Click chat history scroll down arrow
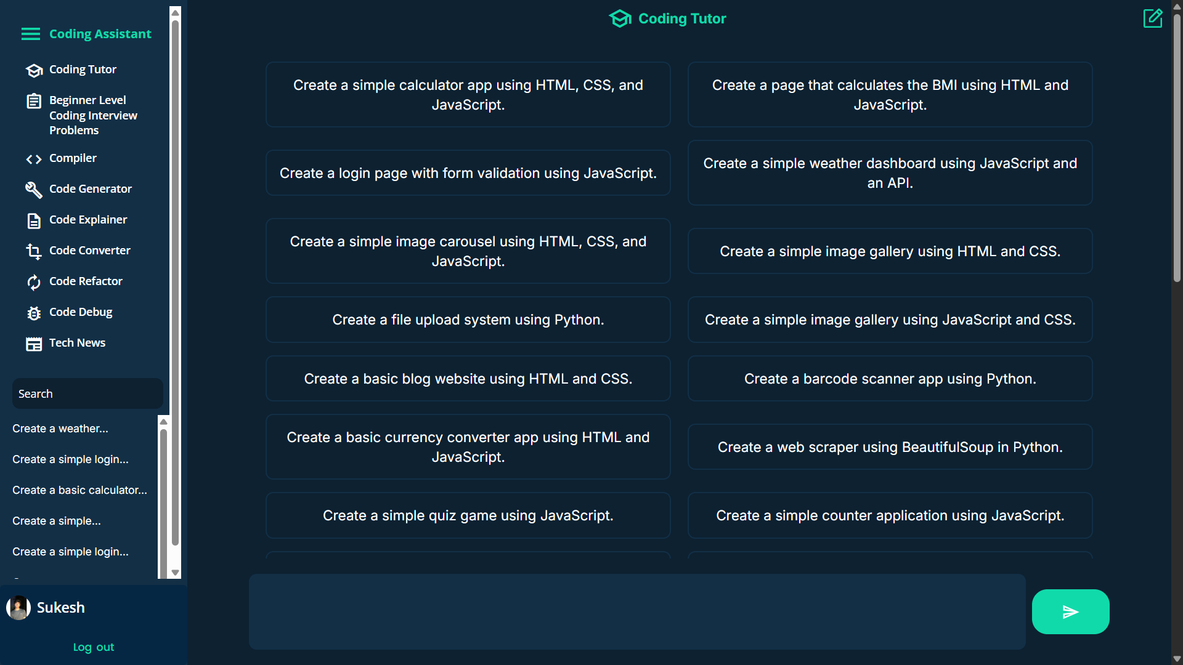The image size is (1183, 665). pos(176,573)
